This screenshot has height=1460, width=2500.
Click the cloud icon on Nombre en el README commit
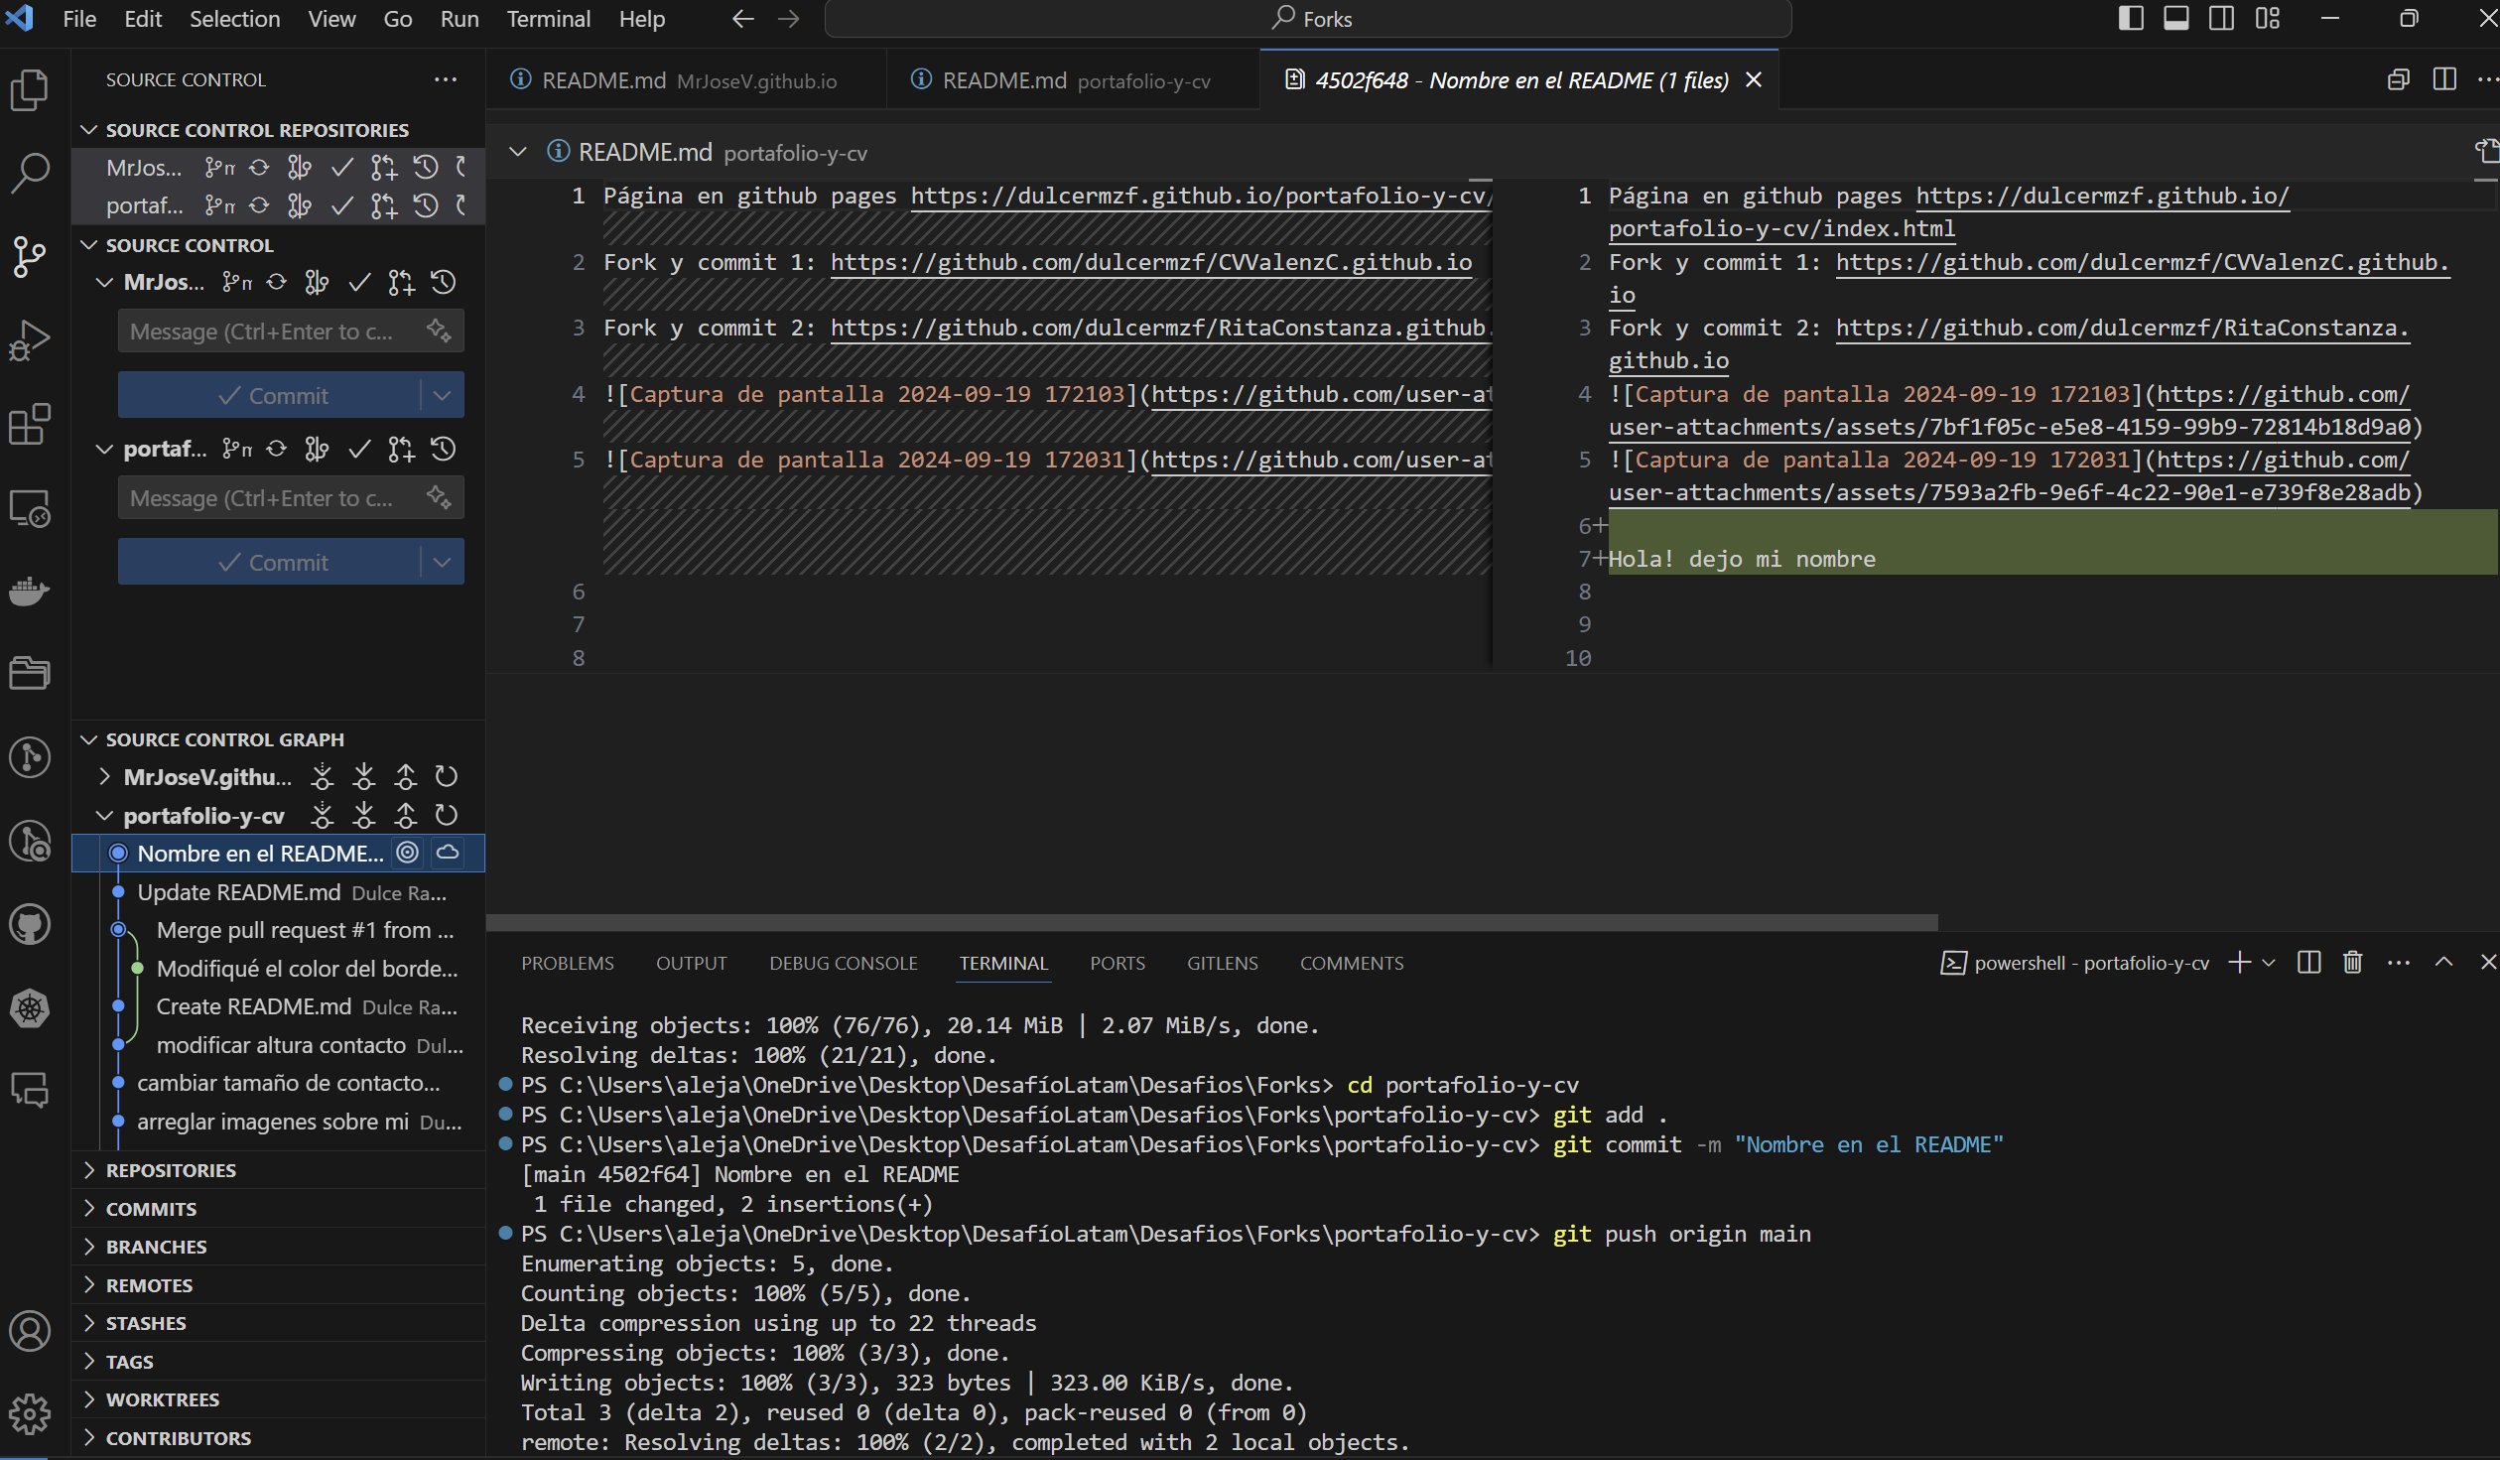[449, 853]
